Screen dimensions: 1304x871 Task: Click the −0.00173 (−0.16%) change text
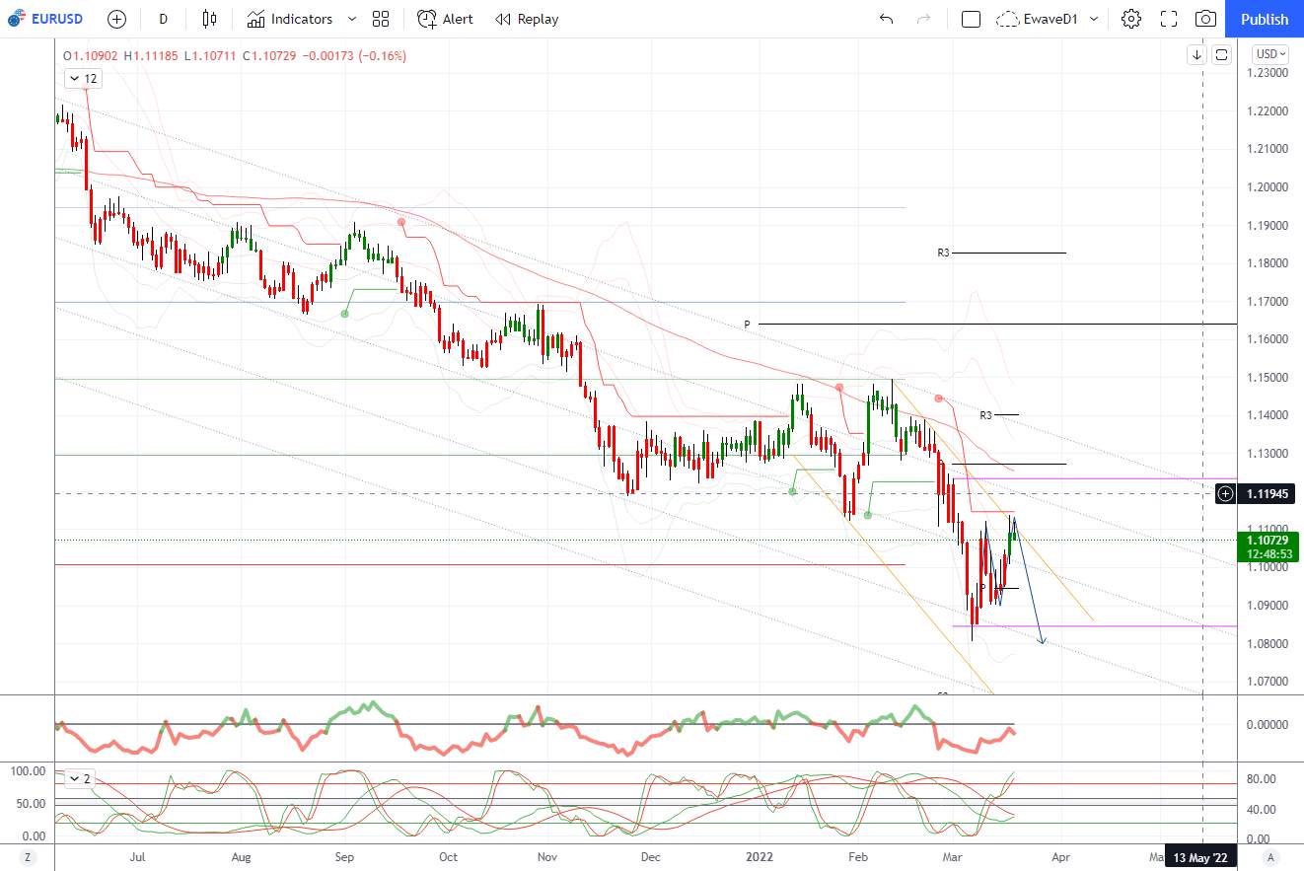(x=355, y=56)
